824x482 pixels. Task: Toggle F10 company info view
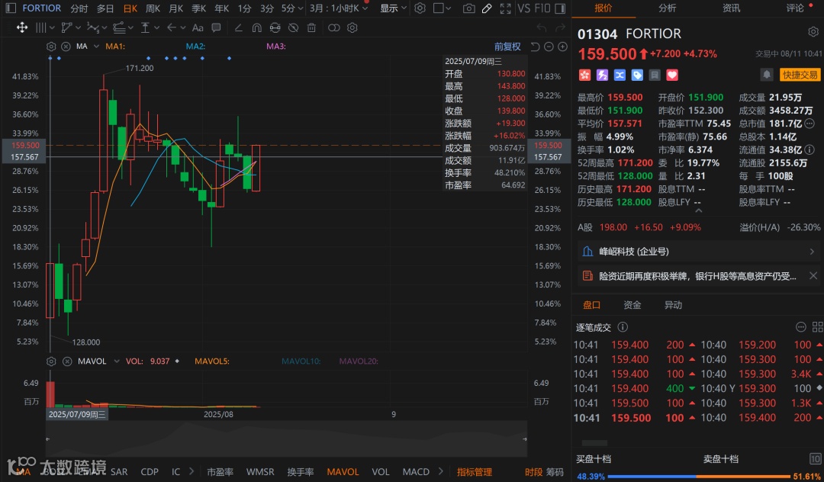tap(542, 8)
